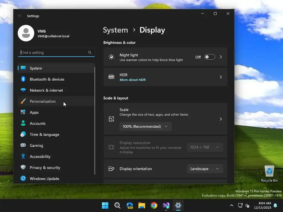This screenshot has height=212, width=283.
Task: Click the Settings back arrow
Action: [20, 16]
